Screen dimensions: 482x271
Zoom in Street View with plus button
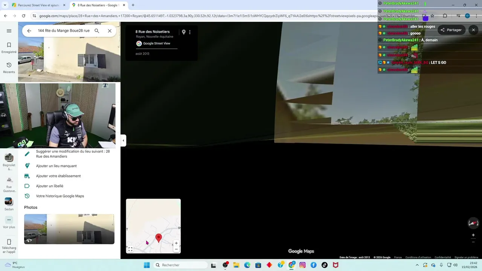pyautogui.click(x=473, y=235)
